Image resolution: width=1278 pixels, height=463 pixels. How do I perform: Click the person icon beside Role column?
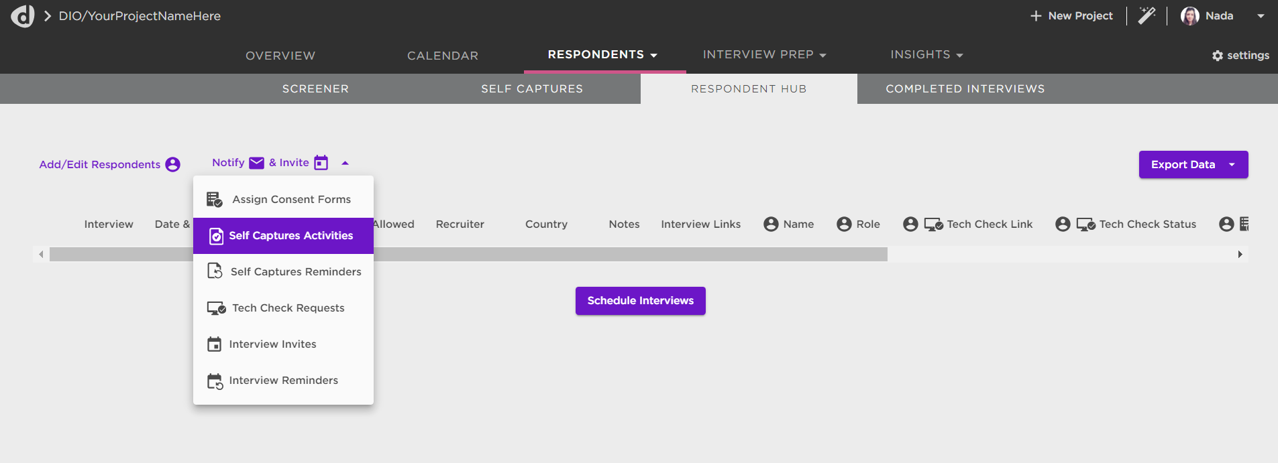tap(844, 224)
